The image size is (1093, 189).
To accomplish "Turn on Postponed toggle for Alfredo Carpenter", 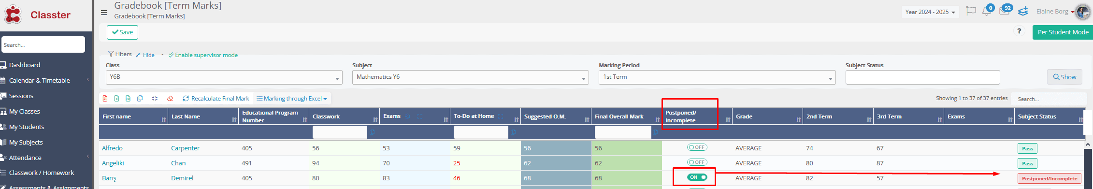I will (x=697, y=147).
